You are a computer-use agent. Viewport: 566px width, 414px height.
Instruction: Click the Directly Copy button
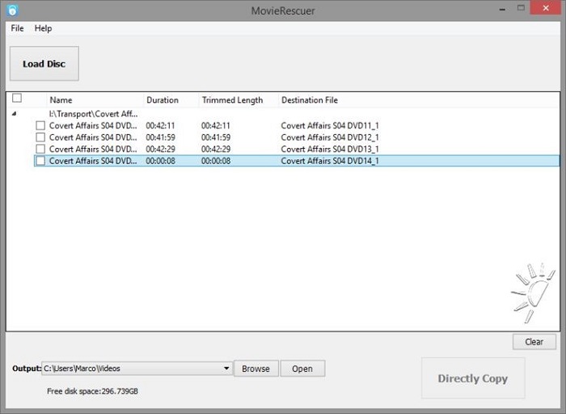[x=473, y=378]
